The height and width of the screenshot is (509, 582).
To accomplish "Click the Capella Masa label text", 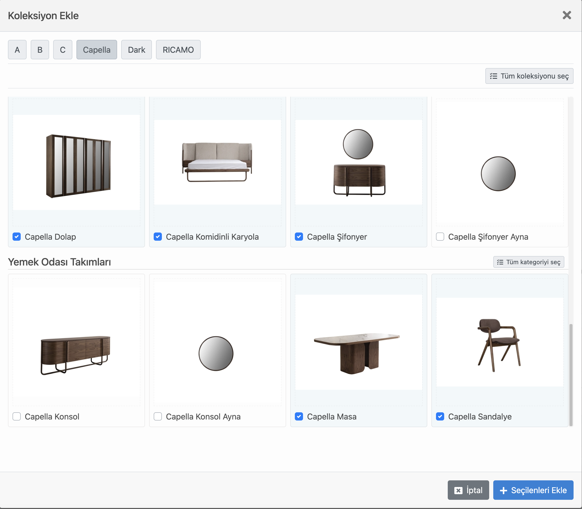I will pyautogui.click(x=332, y=416).
